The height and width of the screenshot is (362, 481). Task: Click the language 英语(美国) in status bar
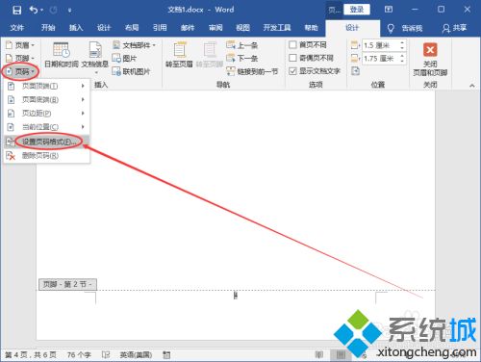136,355
